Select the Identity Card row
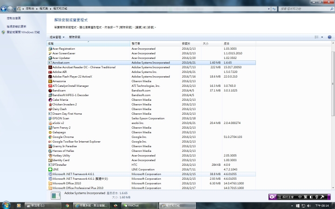 click(x=152, y=160)
